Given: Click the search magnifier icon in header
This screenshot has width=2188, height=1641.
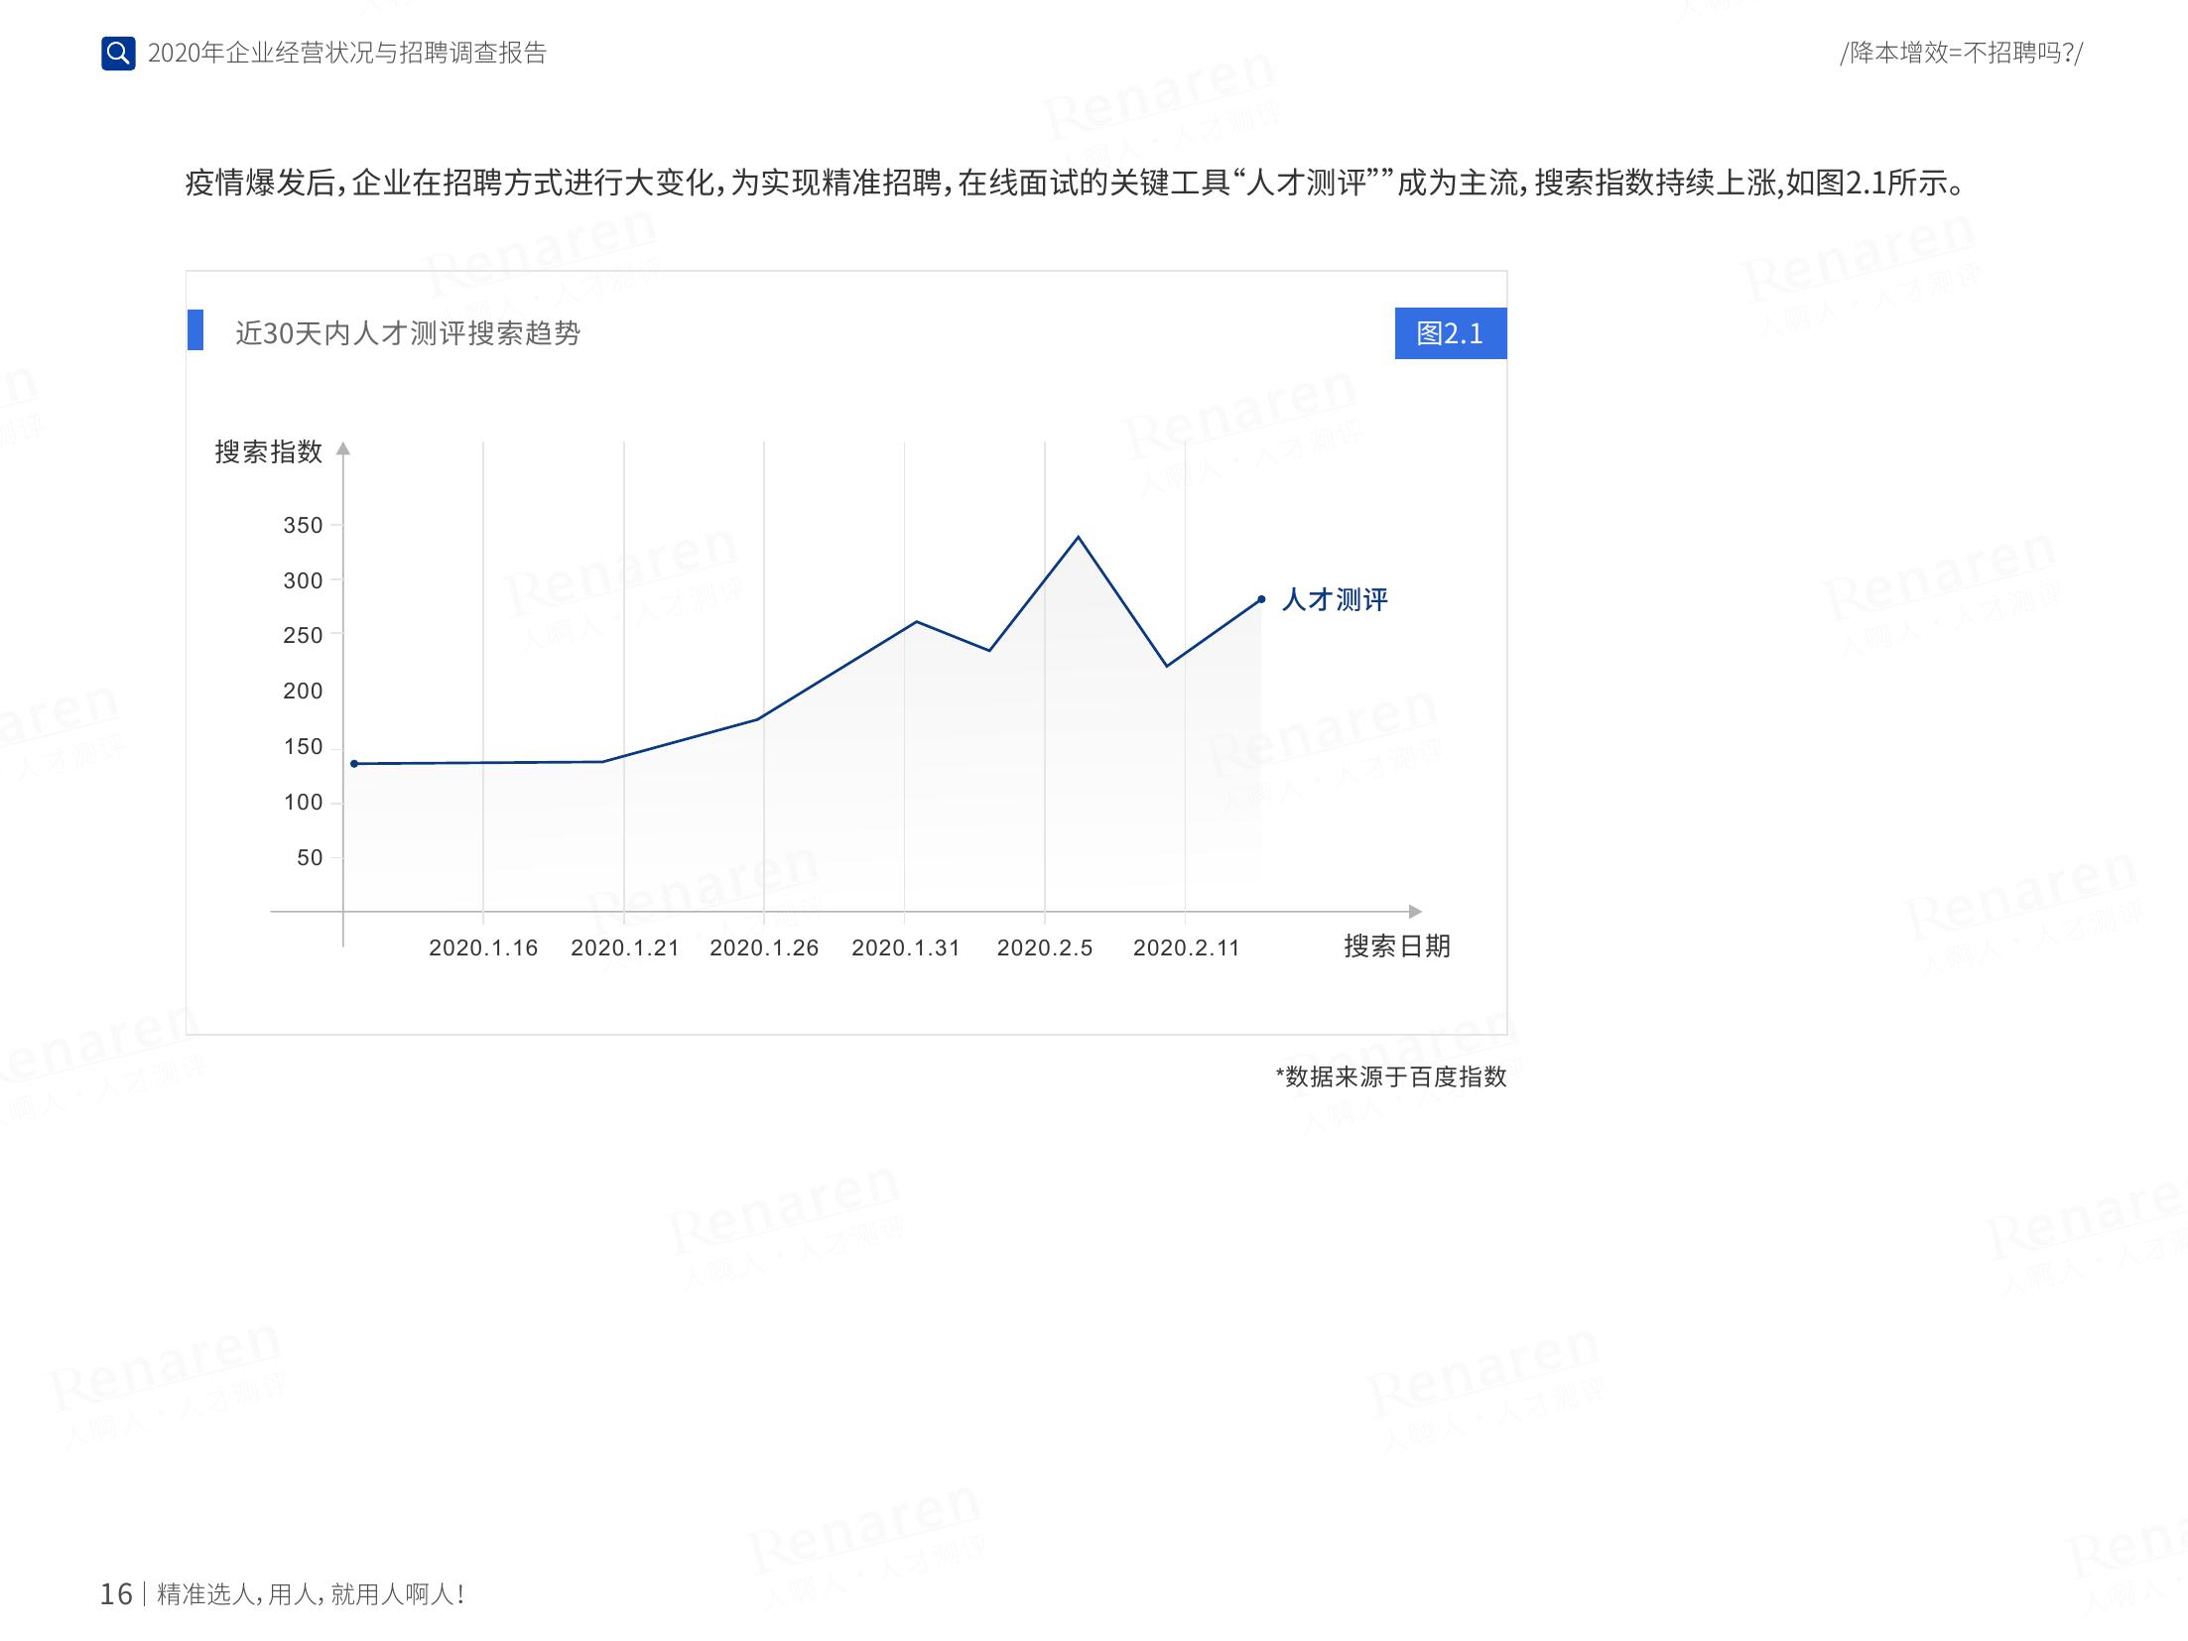Looking at the screenshot, I should point(118,53).
